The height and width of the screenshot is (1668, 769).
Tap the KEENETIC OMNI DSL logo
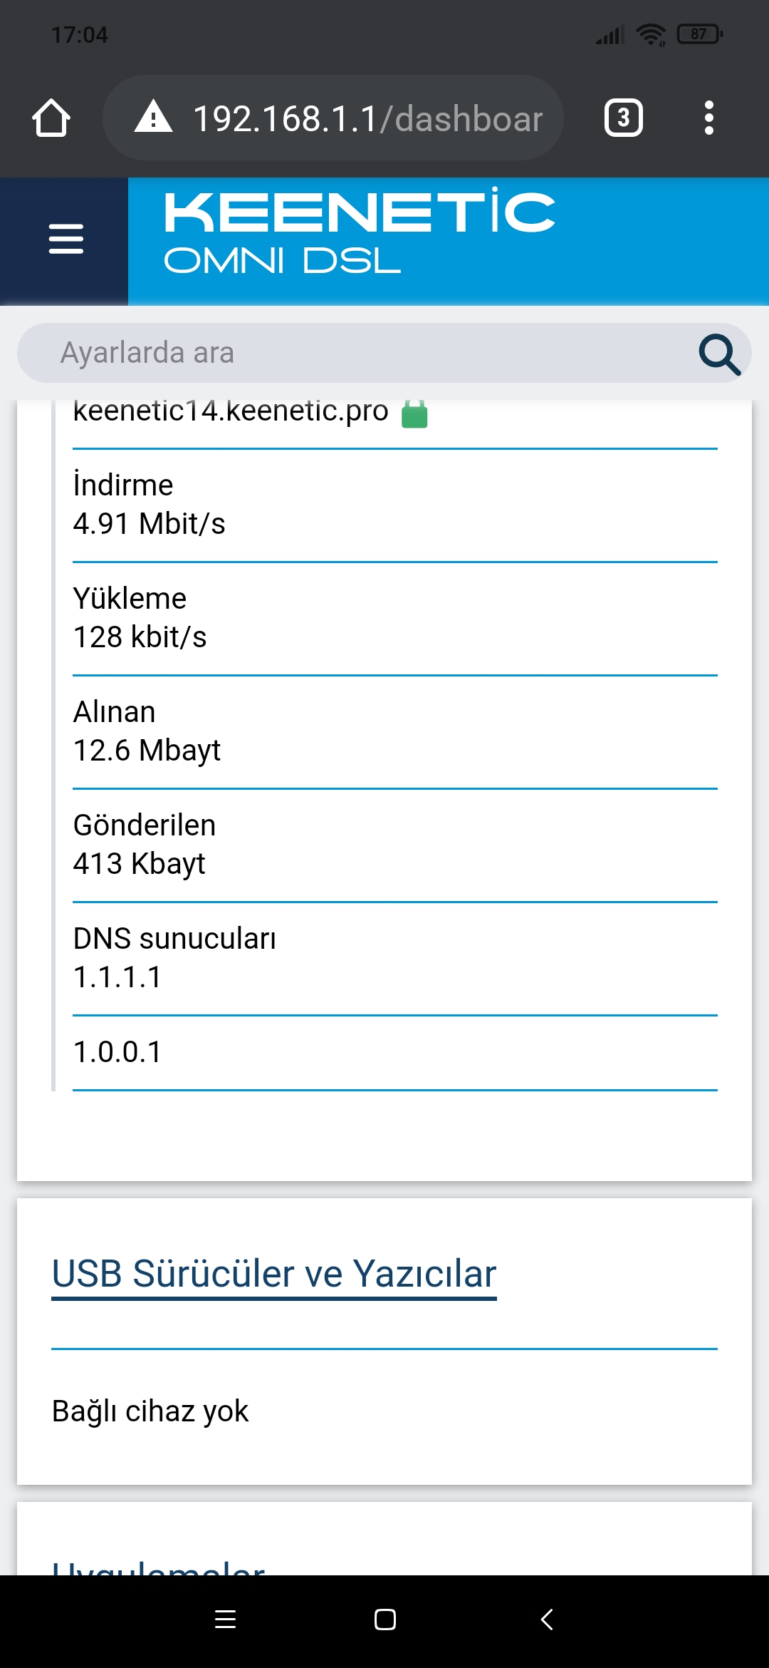(x=360, y=232)
